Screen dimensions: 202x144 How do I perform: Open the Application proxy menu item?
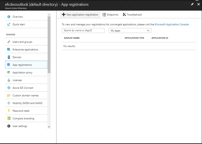coord(22,73)
